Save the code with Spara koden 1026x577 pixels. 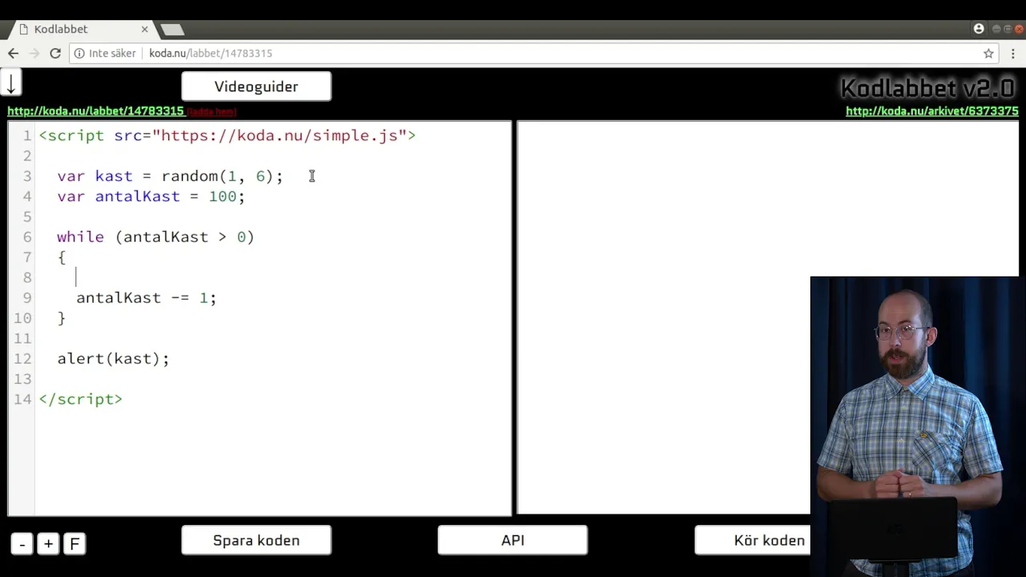point(256,540)
